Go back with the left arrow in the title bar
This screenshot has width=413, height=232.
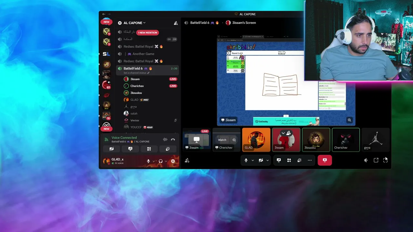click(x=104, y=14)
